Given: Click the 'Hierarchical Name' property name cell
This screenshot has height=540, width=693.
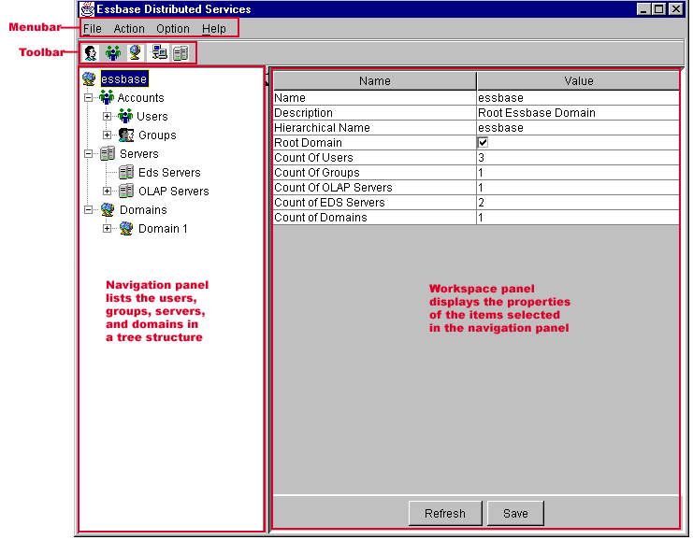Looking at the screenshot, I should (x=375, y=128).
